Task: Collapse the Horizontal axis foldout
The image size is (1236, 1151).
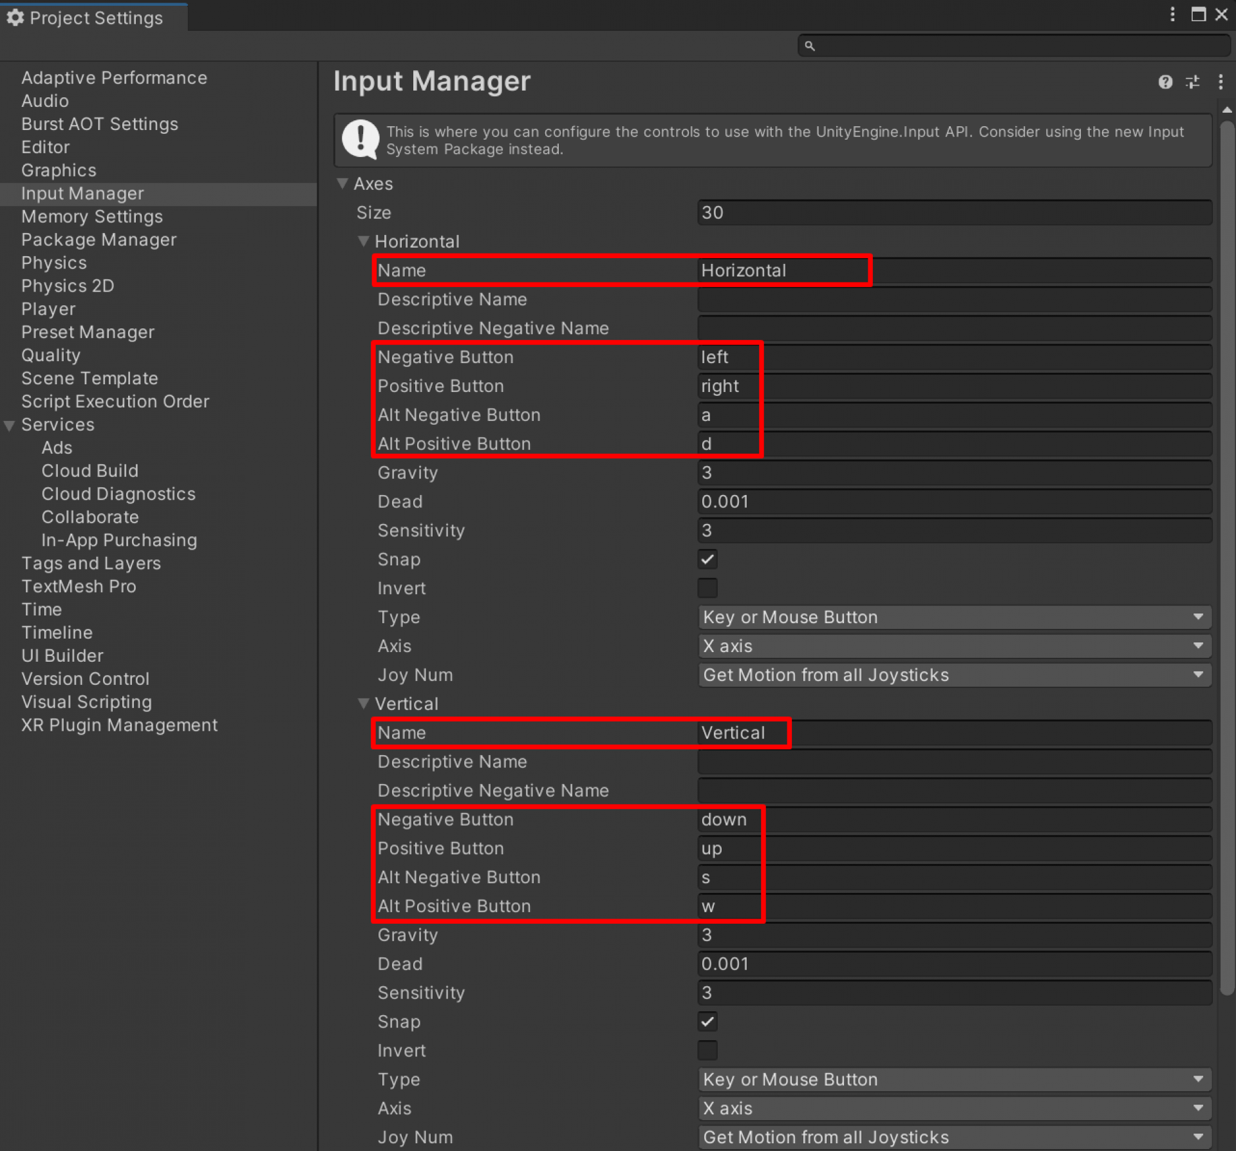Action: [x=364, y=241]
